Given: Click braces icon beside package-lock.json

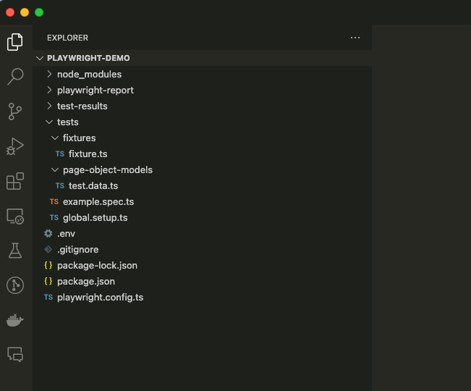Looking at the screenshot, I should click(x=48, y=266).
